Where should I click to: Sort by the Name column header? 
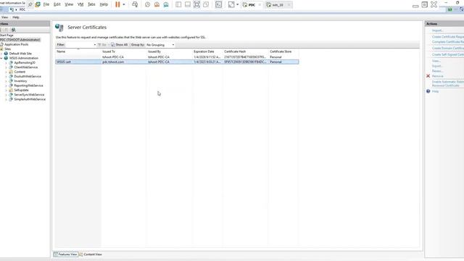78,51
